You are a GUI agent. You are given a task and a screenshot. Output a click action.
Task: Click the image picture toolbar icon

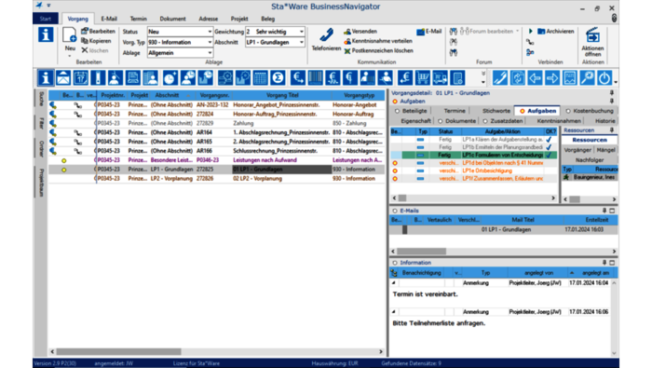(x=570, y=77)
